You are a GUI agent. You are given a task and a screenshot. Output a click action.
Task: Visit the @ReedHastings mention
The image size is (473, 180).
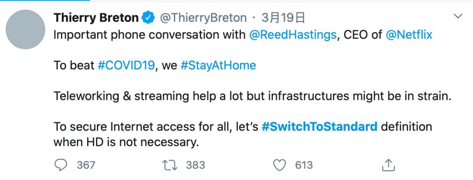(293, 35)
